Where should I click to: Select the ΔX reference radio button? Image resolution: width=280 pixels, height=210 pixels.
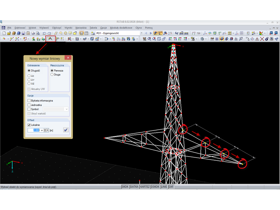[x=29, y=76]
